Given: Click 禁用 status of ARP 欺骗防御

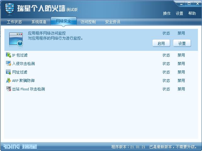Looking at the screenshot, I should [x=181, y=81].
